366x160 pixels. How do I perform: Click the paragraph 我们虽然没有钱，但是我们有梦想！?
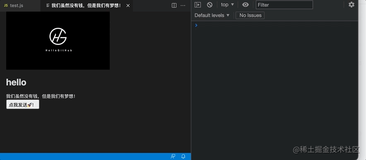(41, 96)
